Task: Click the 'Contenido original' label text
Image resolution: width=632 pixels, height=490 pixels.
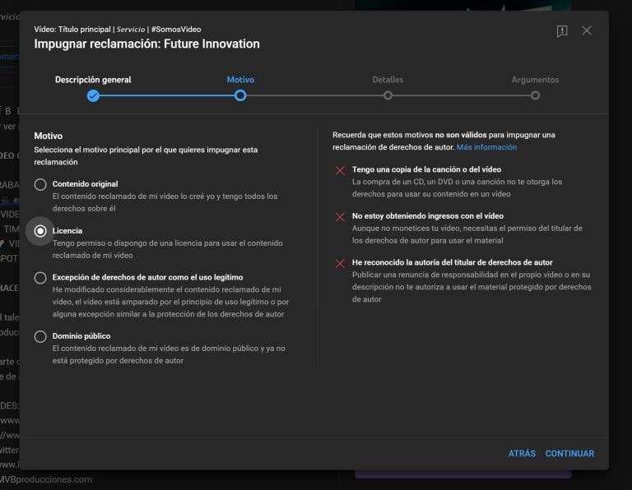Action: tap(85, 184)
